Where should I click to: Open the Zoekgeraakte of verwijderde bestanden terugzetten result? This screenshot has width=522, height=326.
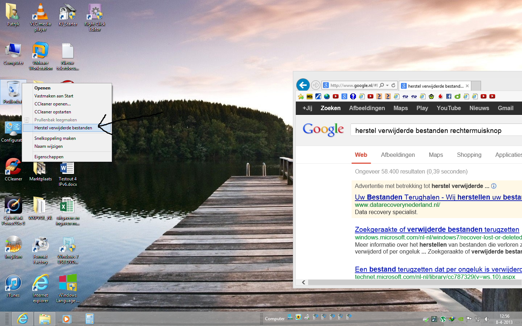[x=437, y=229]
